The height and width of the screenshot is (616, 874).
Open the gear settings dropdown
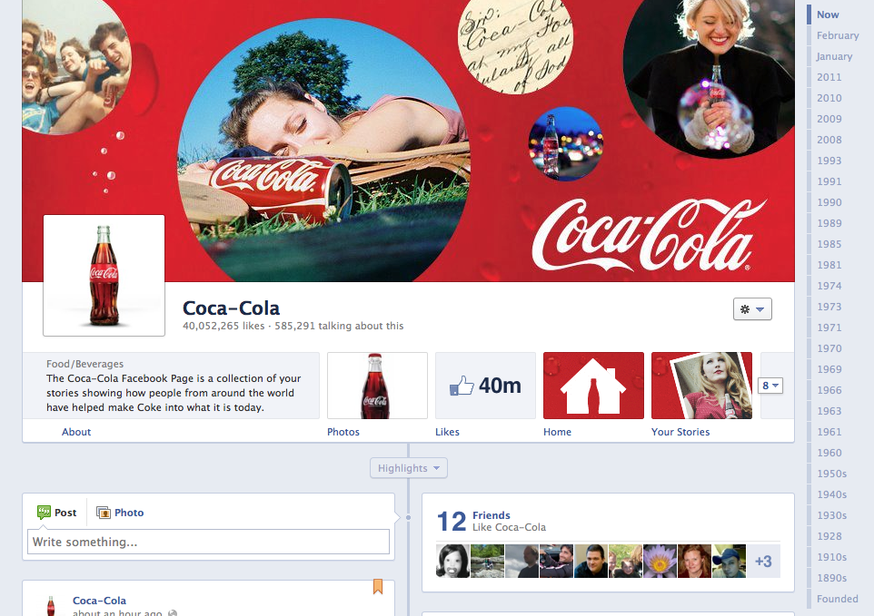tap(751, 309)
